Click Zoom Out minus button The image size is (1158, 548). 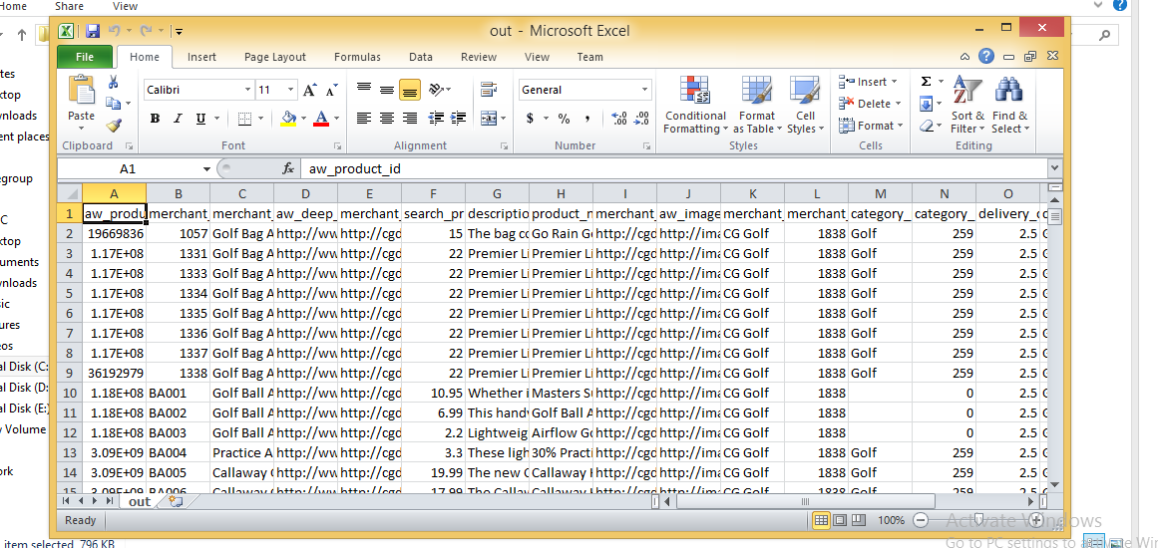(x=921, y=520)
